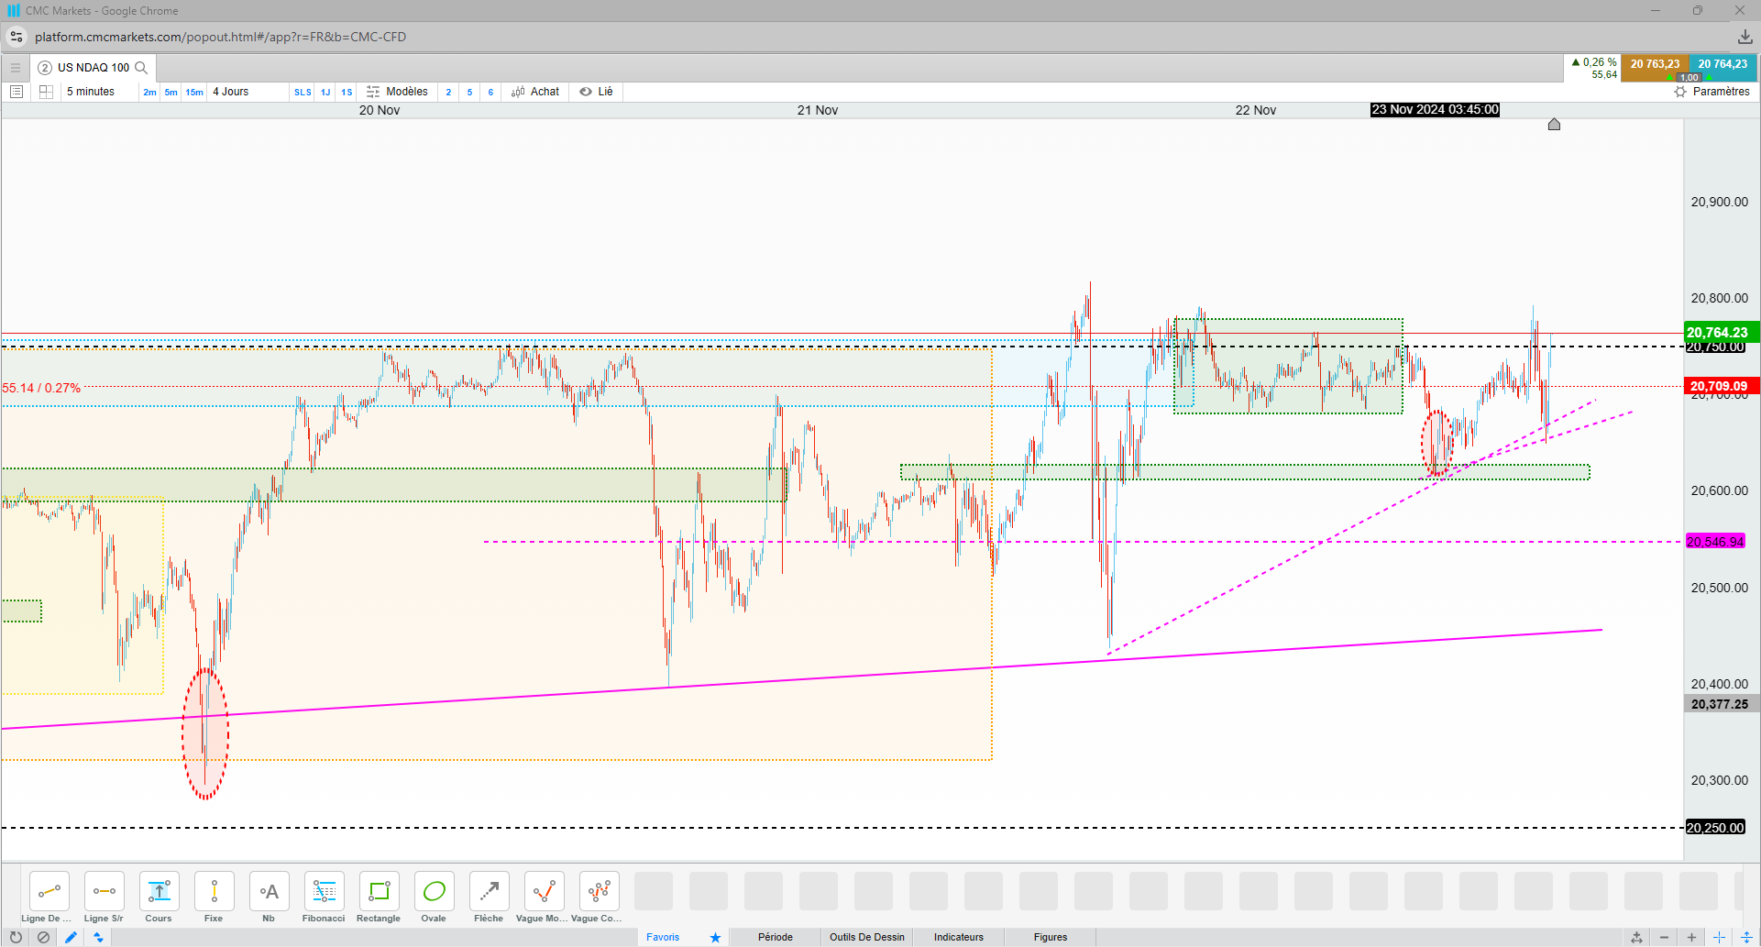Open the 5 minutes interval dropdown
This screenshot has width=1761, height=947.
tap(100, 92)
